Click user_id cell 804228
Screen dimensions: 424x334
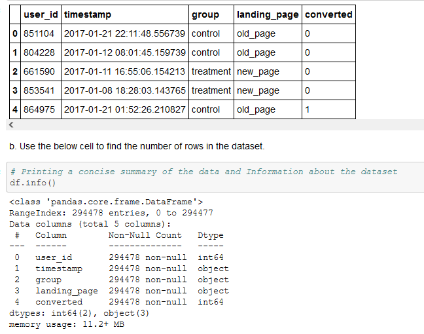[x=41, y=52]
